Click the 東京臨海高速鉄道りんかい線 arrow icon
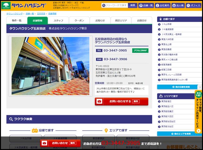The image size is (203, 150). 159,80
